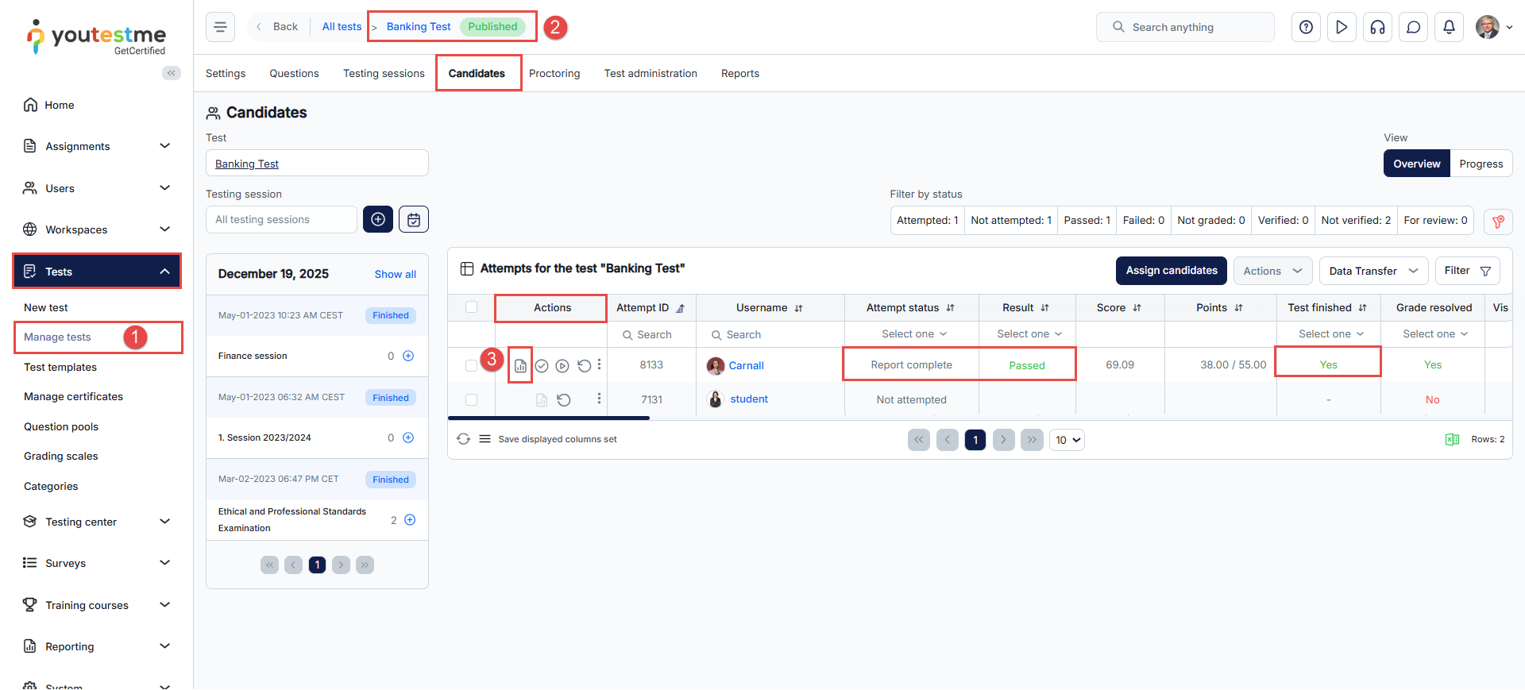Click the headphones support icon

[x=1377, y=27]
